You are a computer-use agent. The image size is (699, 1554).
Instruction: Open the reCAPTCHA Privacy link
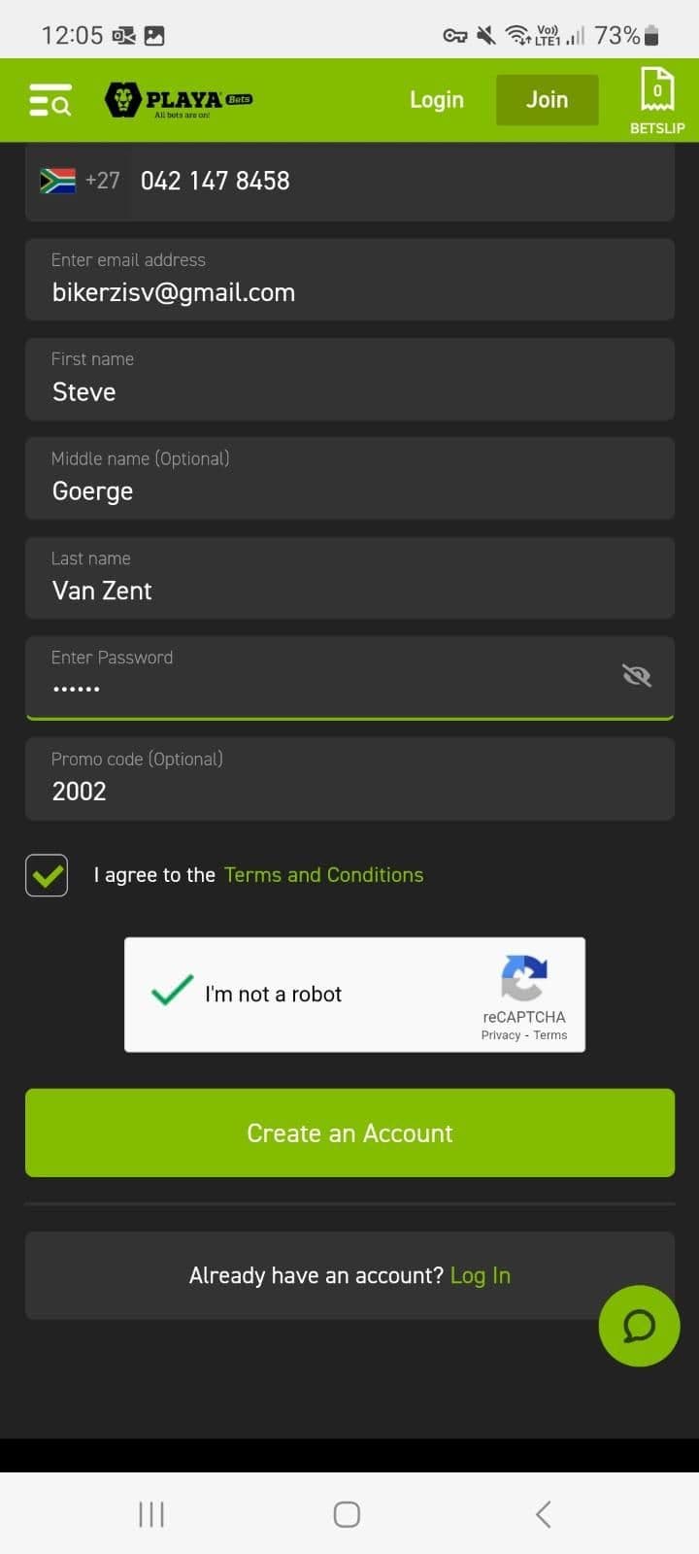(501, 1035)
